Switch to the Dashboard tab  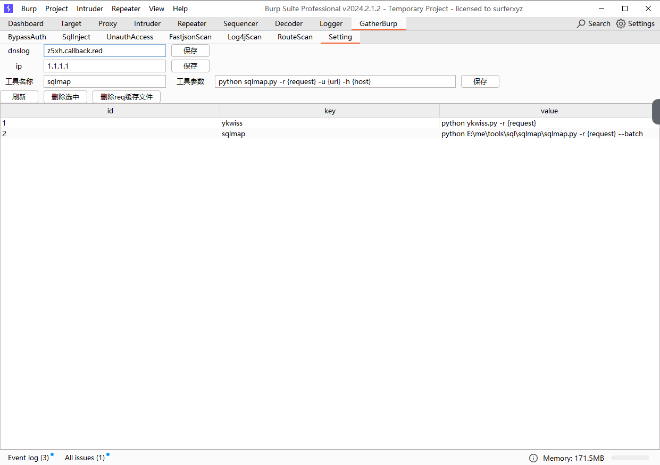(x=26, y=23)
